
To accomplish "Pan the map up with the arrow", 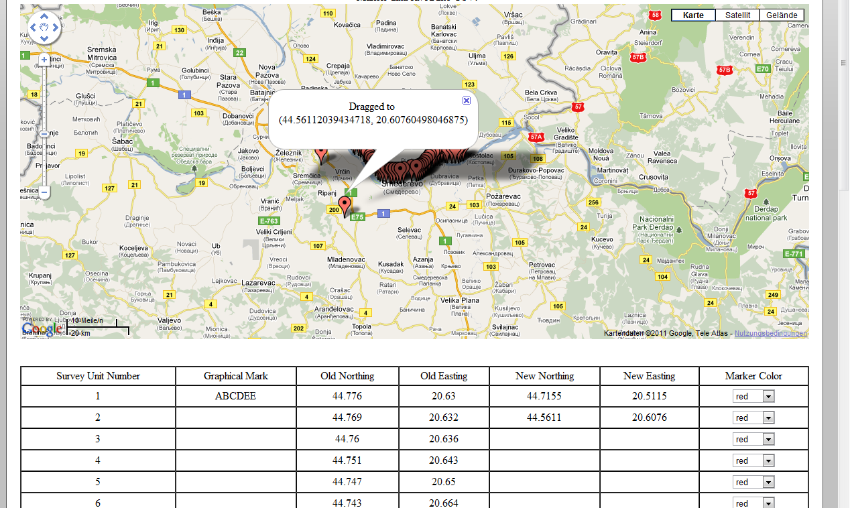I will coord(44,16).
